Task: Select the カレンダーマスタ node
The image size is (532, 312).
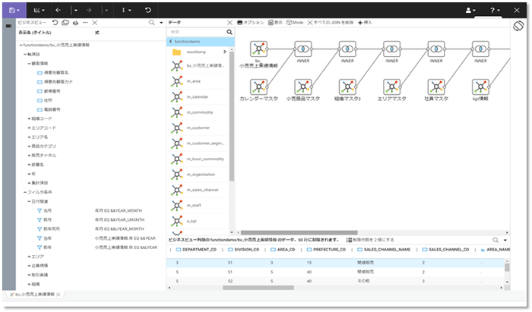Action: point(258,87)
